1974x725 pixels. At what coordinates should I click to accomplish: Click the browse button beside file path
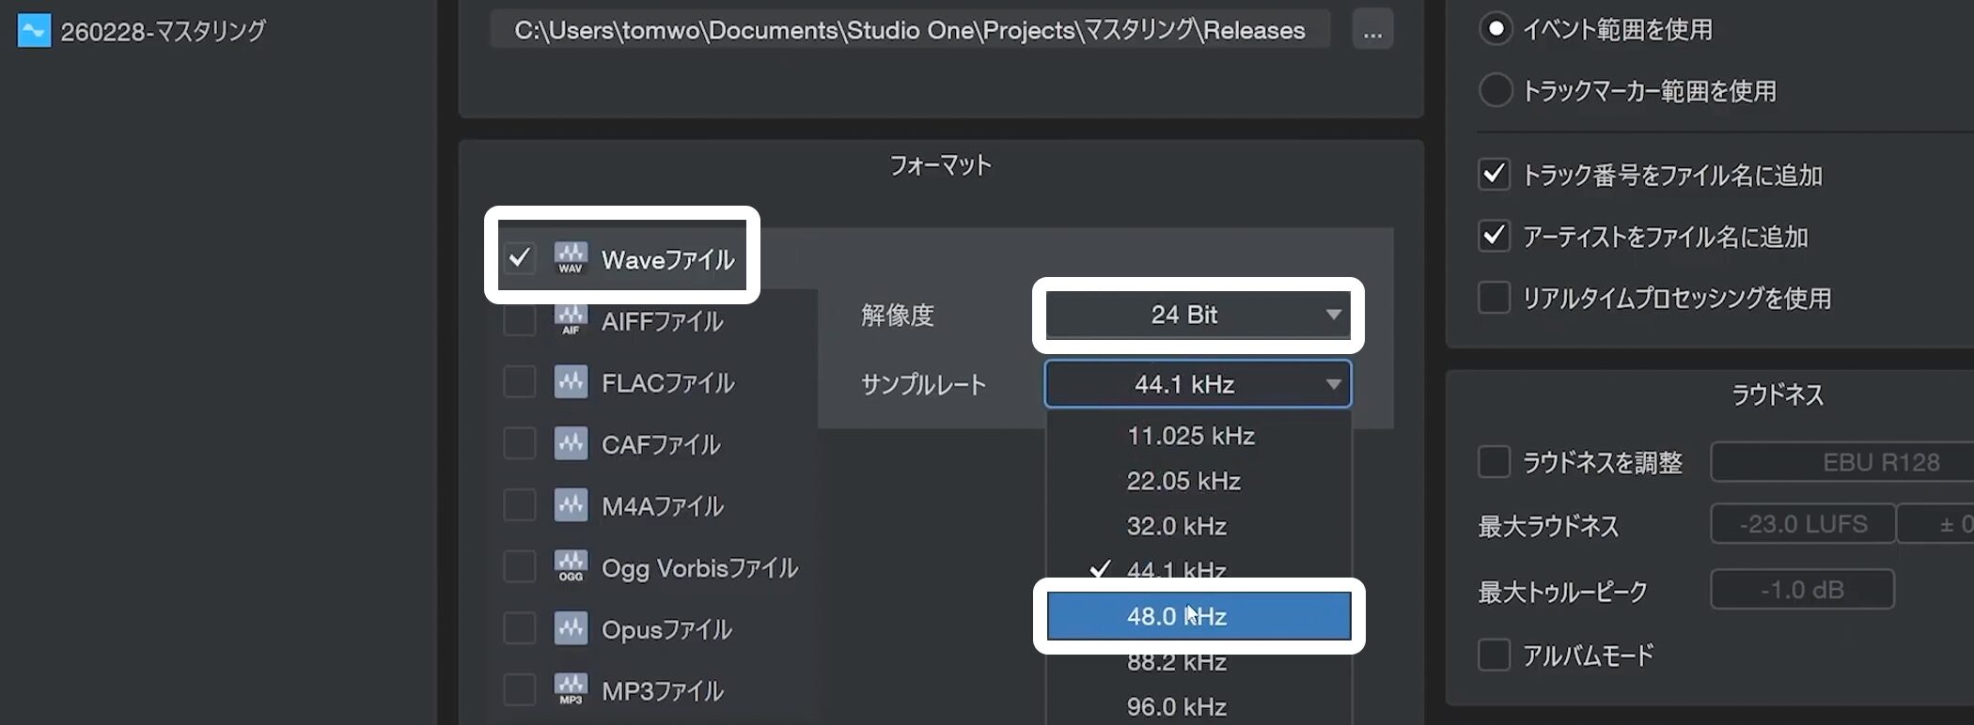point(1372,31)
